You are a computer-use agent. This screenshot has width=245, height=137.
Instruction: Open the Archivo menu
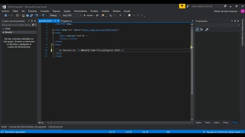(x=5, y=11)
